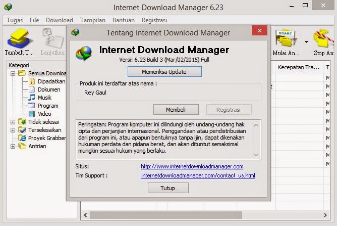Click horizontal scrollbar right arrow in download list

pyautogui.click(x=325, y=215)
